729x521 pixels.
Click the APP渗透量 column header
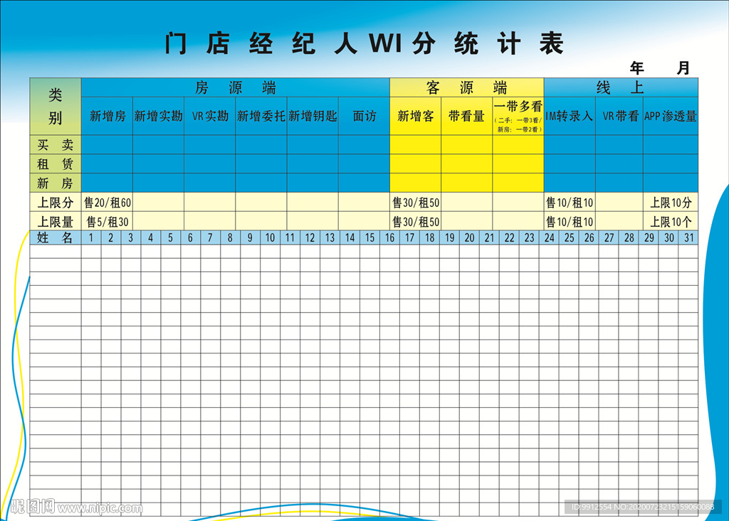click(671, 116)
